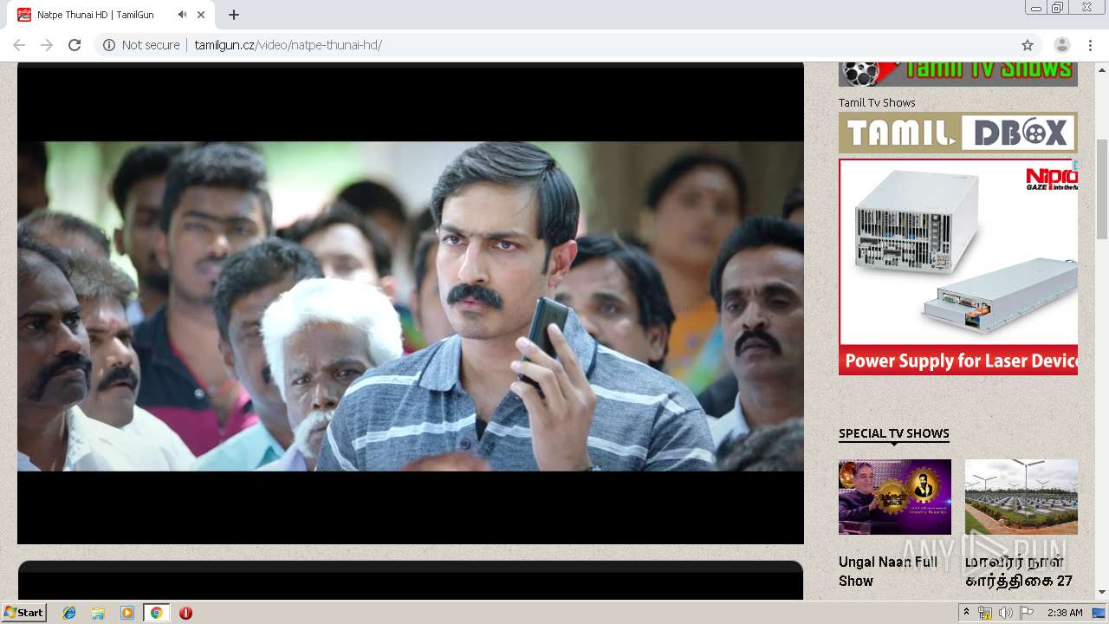Open the Tamil DBox banner
Image resolution: width=1109 pixels, height=624 pixels.
[x=958, y=133]
